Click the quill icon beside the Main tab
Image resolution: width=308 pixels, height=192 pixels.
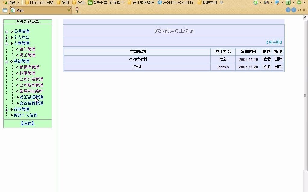click(77, 10)
